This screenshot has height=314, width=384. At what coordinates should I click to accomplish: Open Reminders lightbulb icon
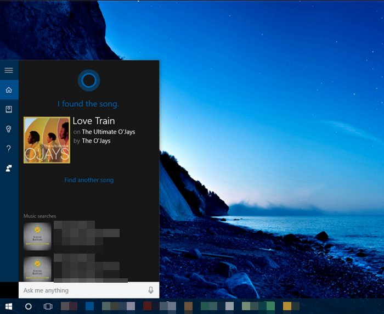click(x=9, y=129)
